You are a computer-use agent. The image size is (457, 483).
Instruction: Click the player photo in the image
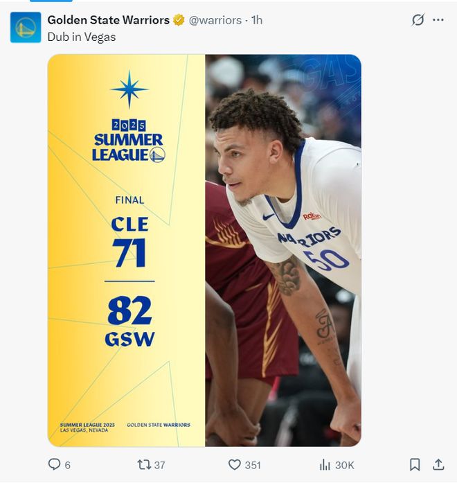point(283,250)
